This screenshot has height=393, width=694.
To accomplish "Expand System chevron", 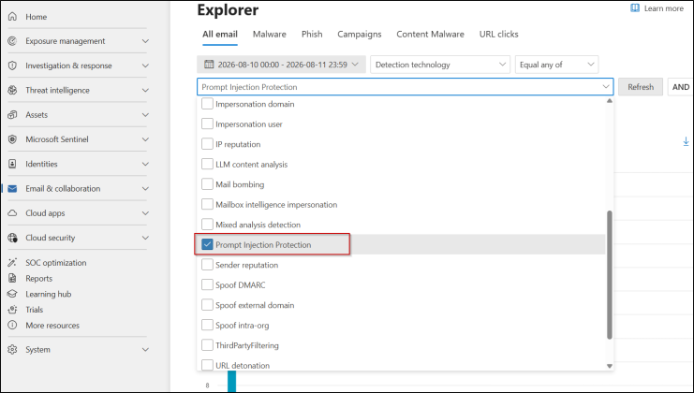I will pos(145,350).
